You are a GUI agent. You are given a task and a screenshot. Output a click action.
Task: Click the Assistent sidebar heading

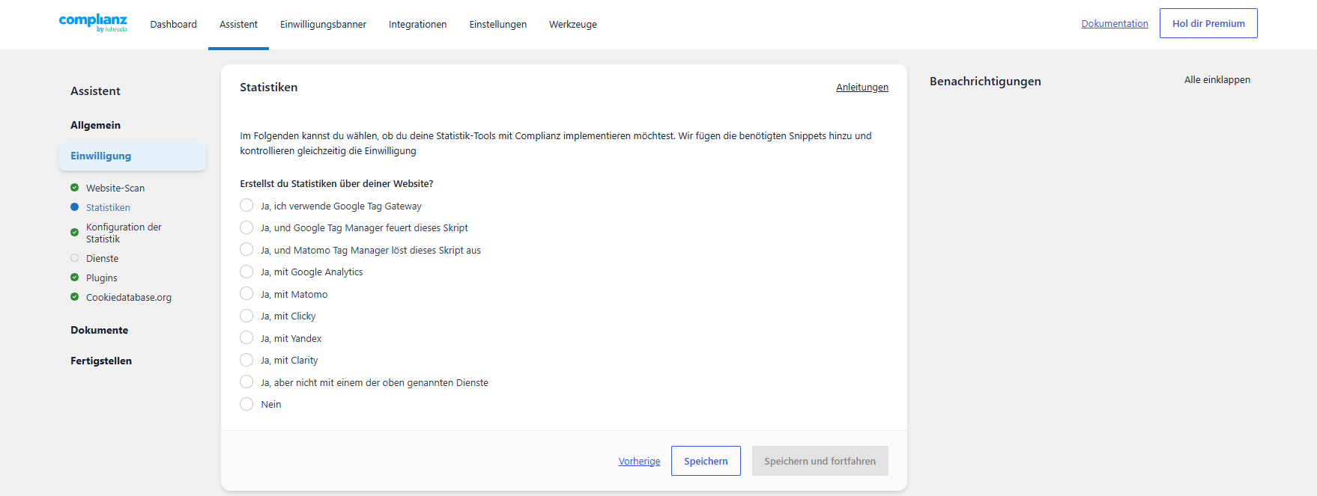95,91
